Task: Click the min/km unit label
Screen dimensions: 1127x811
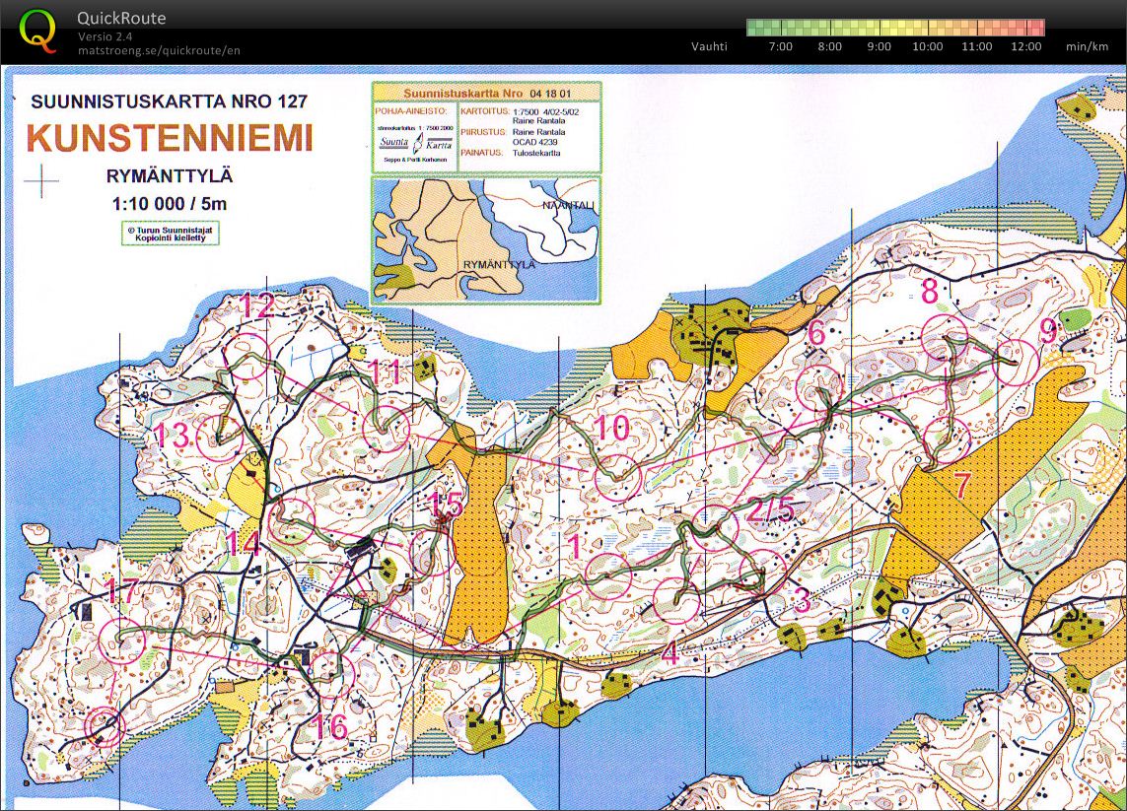Action: tap(1087, 46)
